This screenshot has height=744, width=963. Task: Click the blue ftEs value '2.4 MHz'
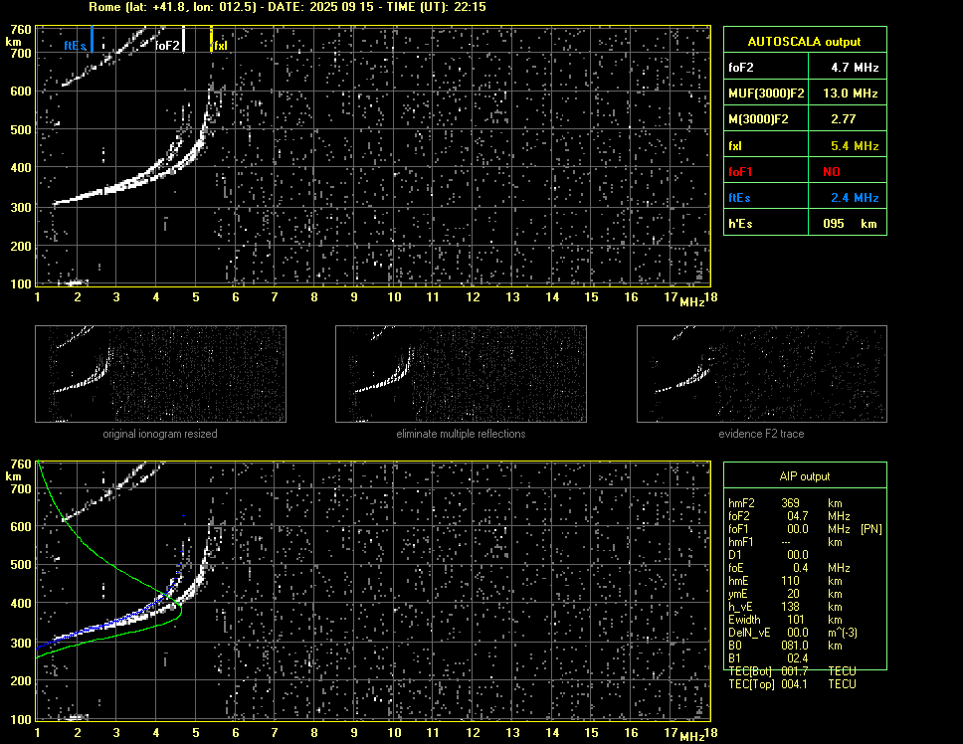click(x=855, y=198)
